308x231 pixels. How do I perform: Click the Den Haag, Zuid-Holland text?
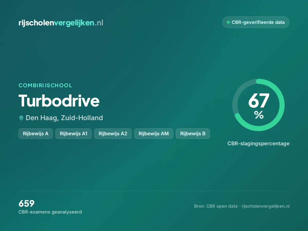point(64,118)
